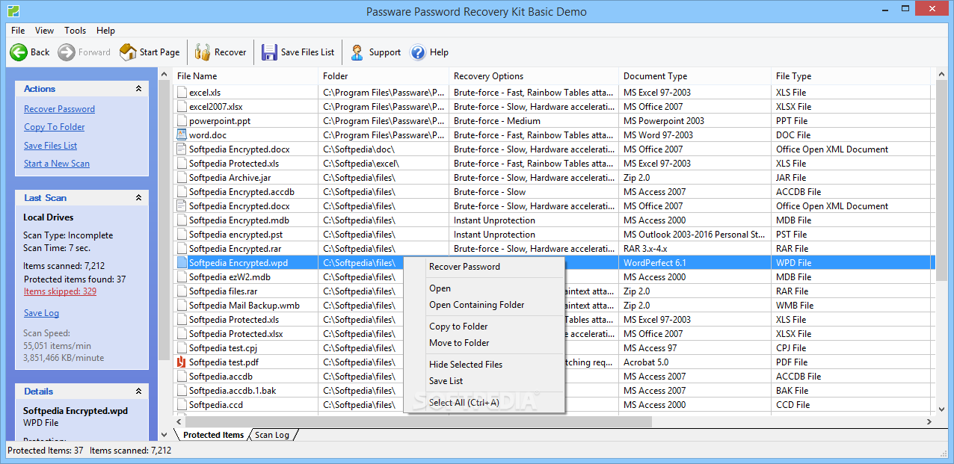The height and width of the screenshot is (464, 954).
Task: Collapse the Details panel
Action: click(138, 392)
